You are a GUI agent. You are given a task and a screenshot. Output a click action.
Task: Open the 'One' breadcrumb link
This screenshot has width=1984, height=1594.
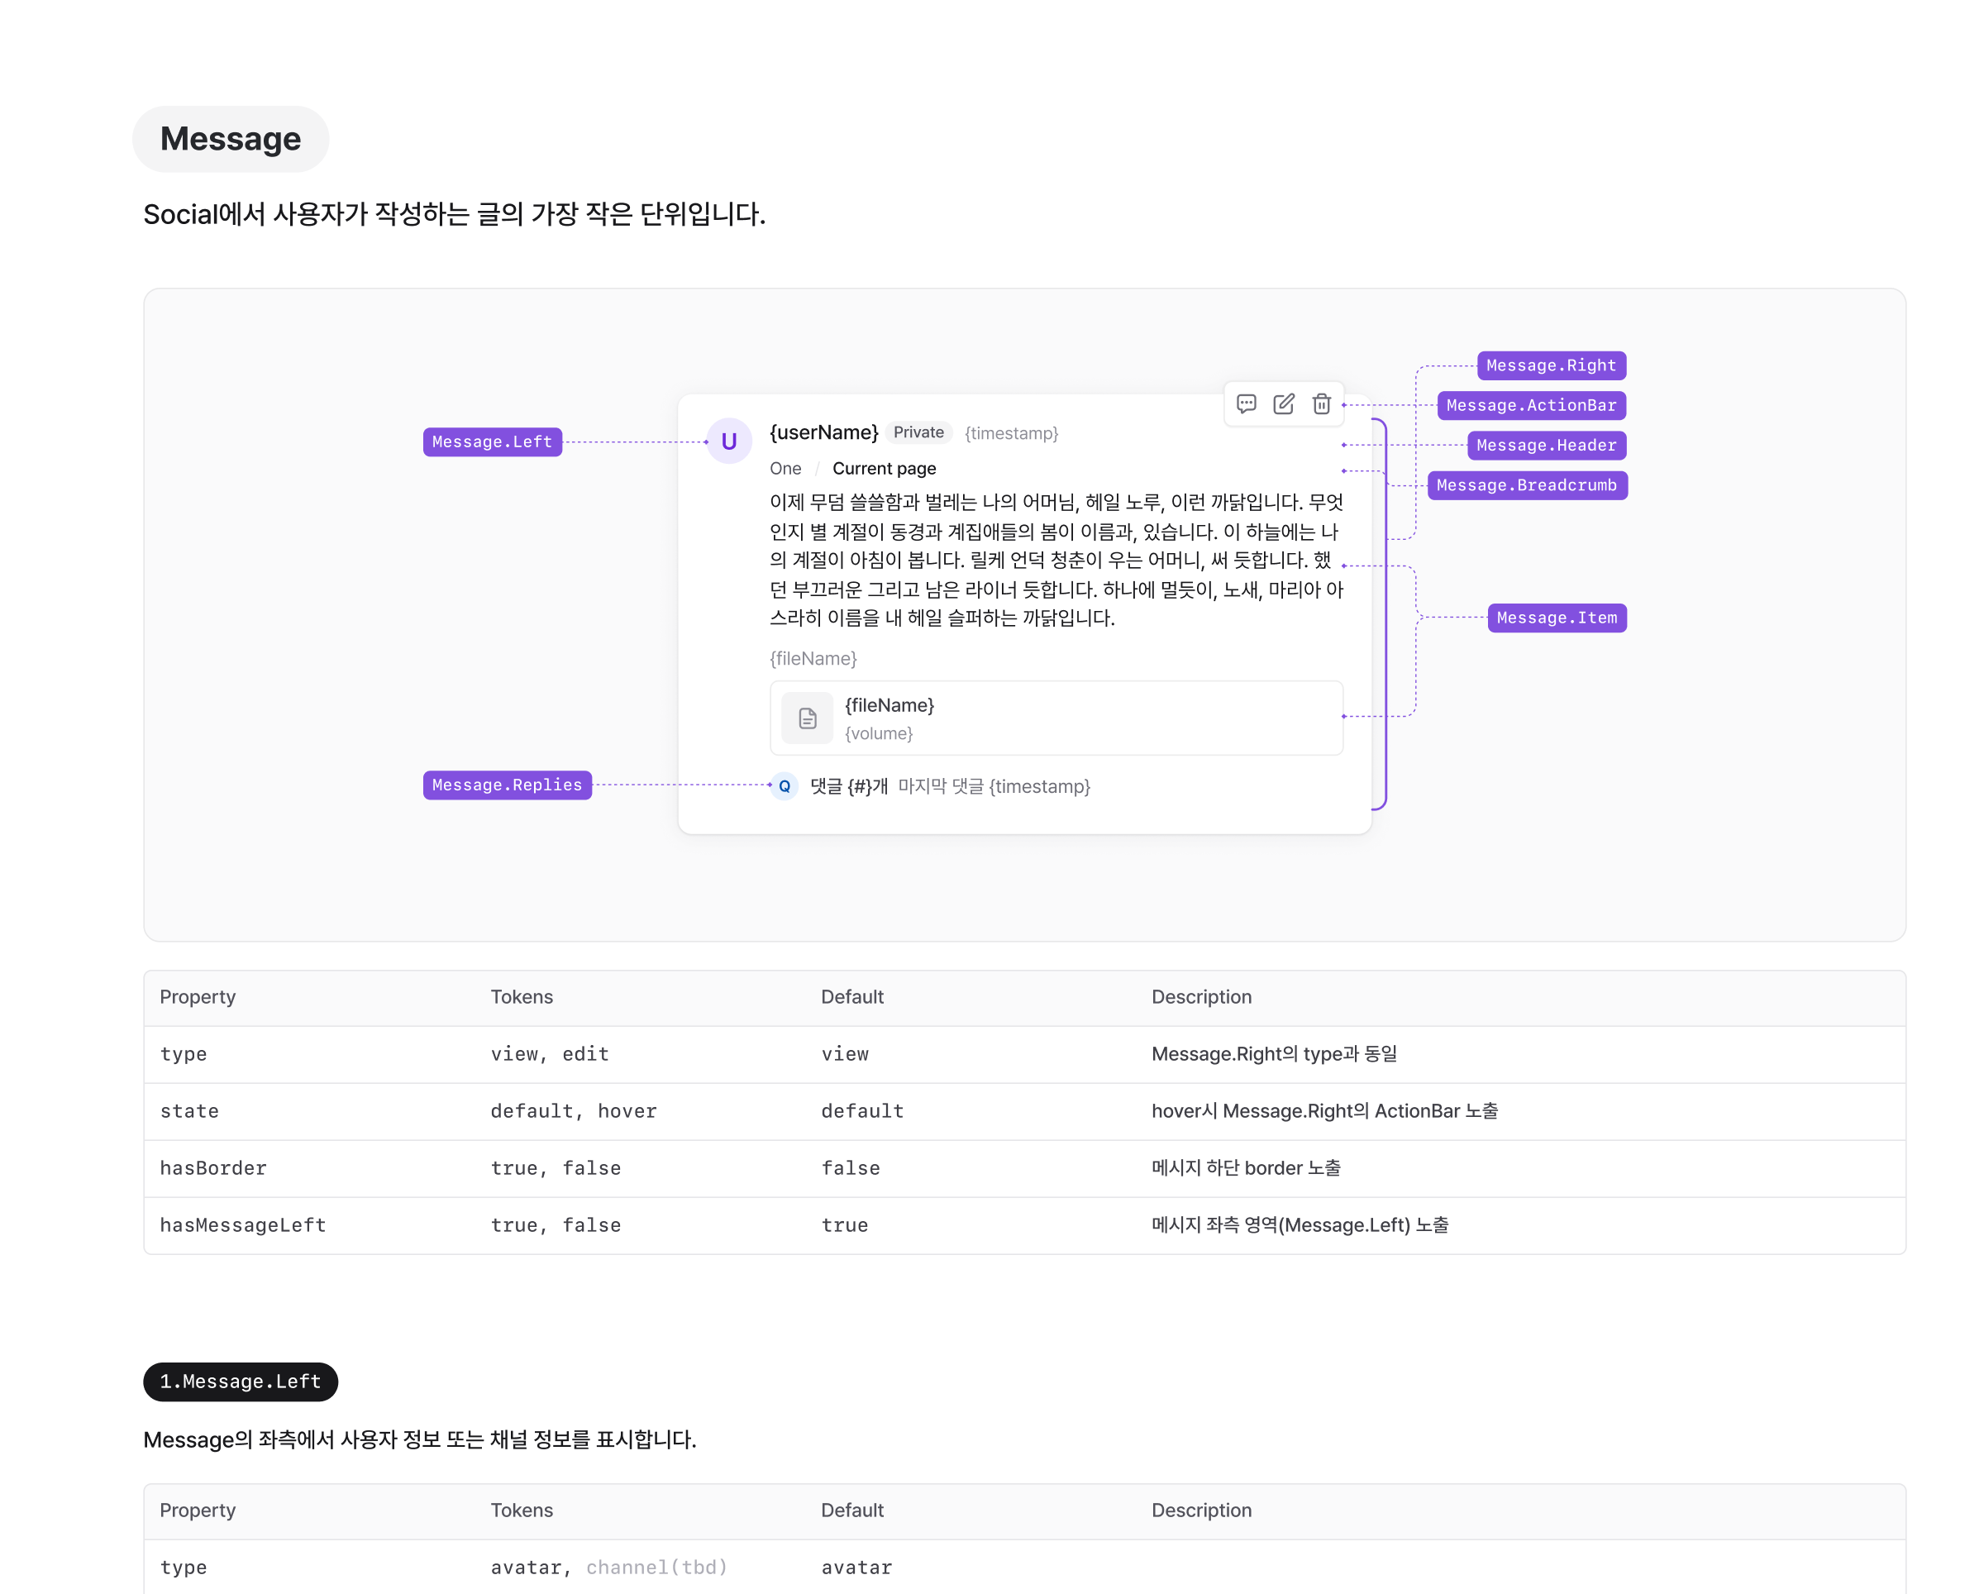(785, 469)
